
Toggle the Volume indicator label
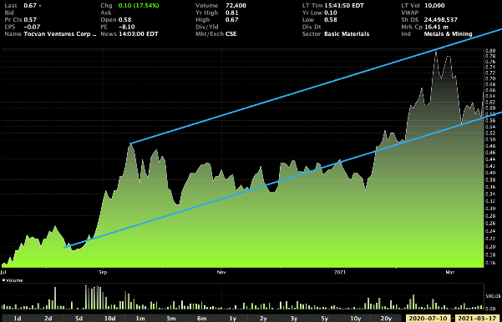[x=13, y=280]
